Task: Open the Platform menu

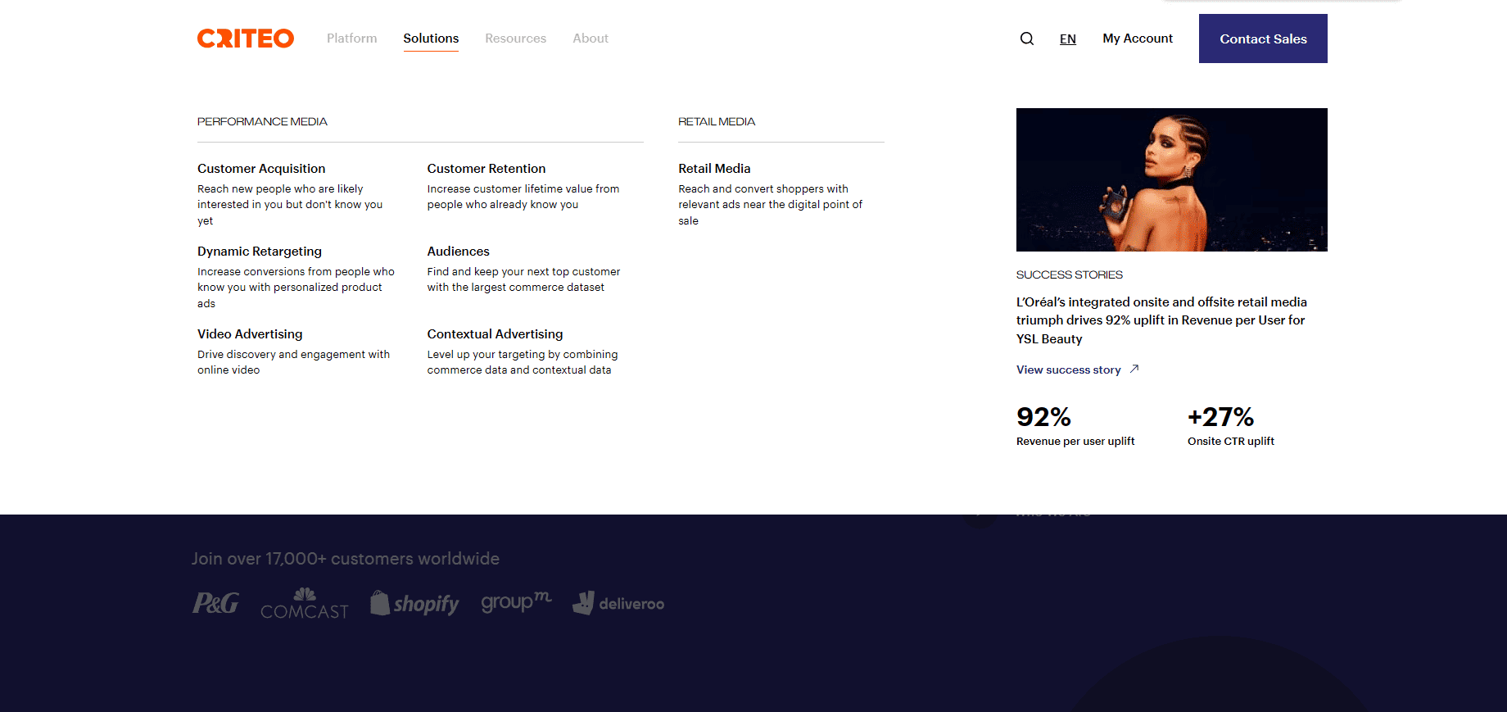Action: (351, 39)
